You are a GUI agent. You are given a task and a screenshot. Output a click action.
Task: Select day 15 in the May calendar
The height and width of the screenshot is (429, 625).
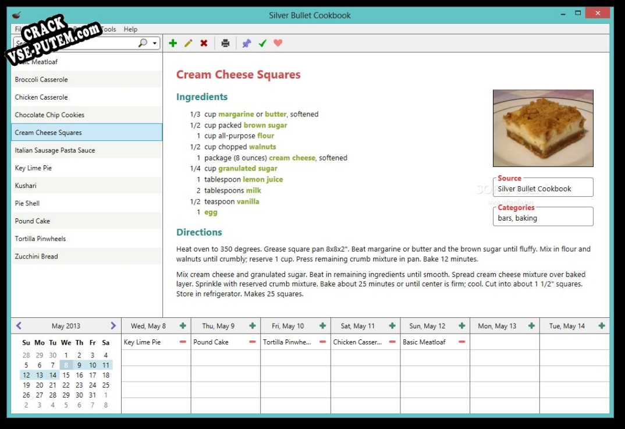tap(66, 375)
